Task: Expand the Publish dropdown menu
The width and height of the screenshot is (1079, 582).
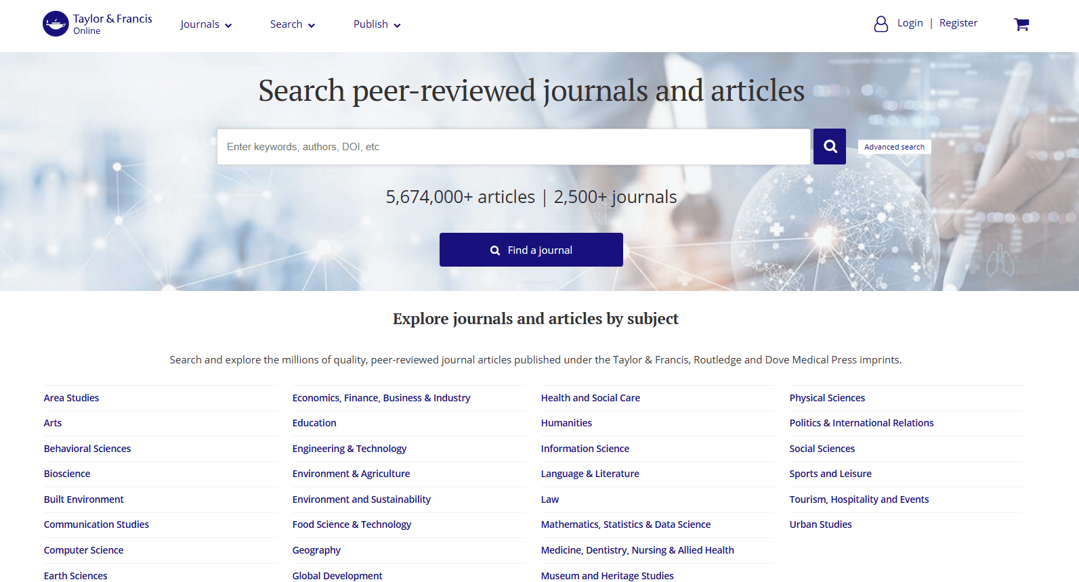Action: (x=377, y=24)
